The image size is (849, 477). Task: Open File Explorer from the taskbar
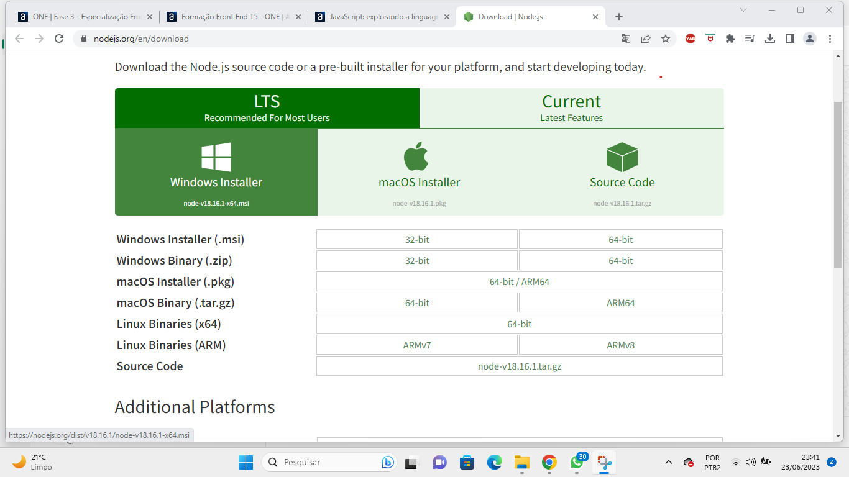(521, 462)
